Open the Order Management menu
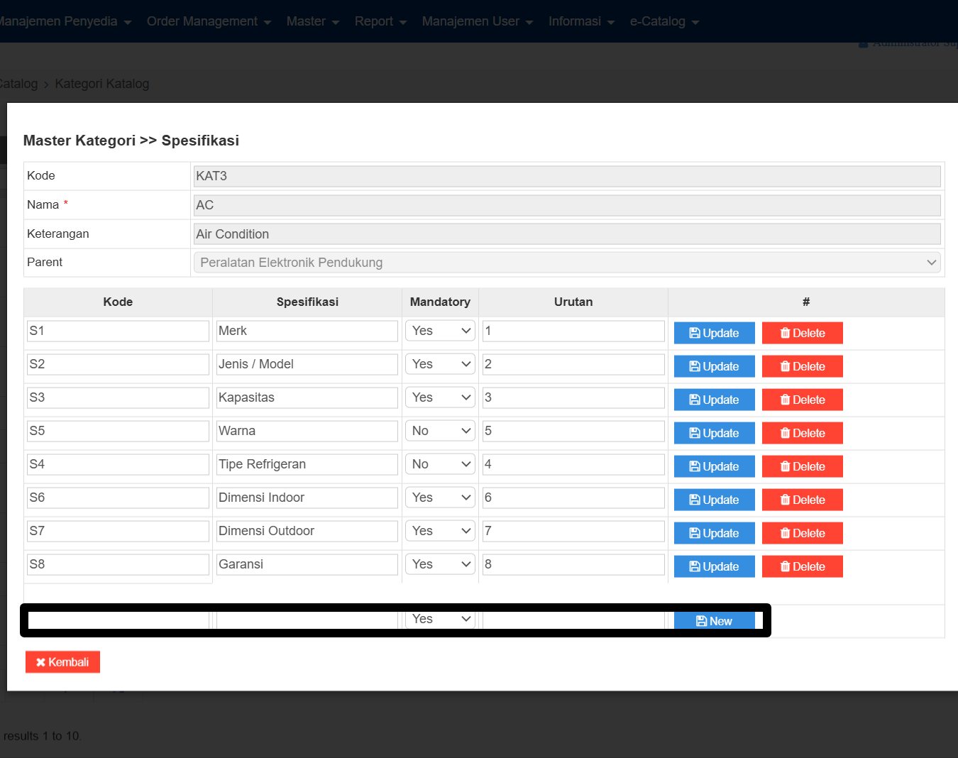 [x=209, y=21]
